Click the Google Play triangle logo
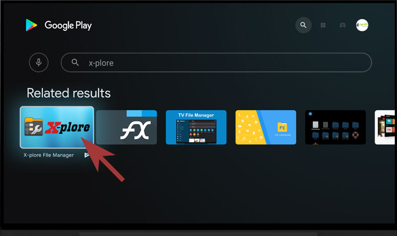Image resolution: width=397 pixels, height=236 pixels. coord(31,25)
